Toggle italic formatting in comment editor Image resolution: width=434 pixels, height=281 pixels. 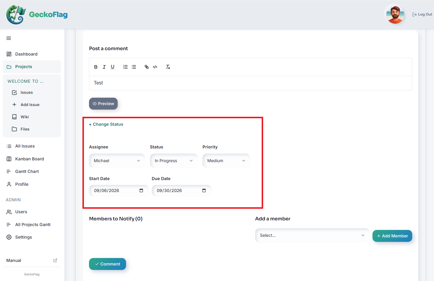click(x=104, y=67)
